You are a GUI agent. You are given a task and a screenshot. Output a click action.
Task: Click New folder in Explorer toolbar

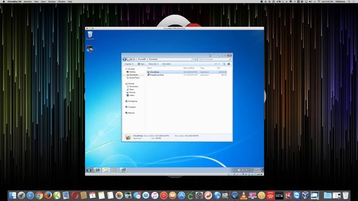[167, 64]
